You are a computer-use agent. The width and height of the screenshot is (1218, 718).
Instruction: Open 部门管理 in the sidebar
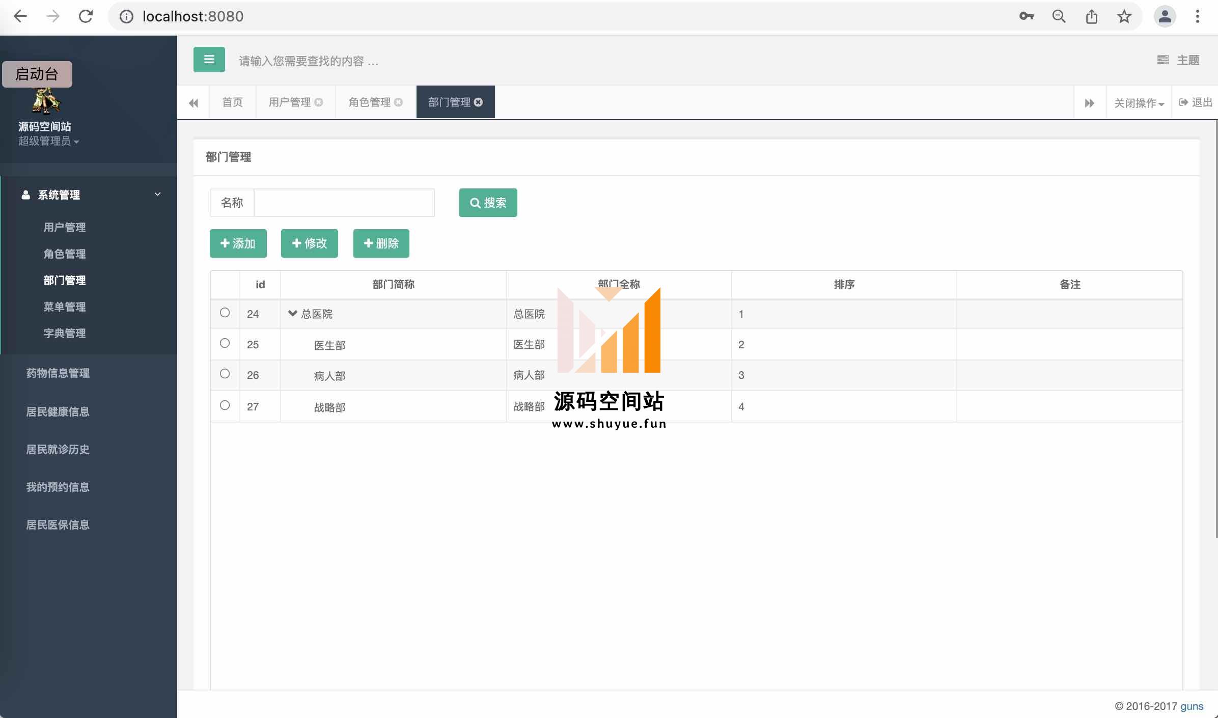(x=65, y=281)
